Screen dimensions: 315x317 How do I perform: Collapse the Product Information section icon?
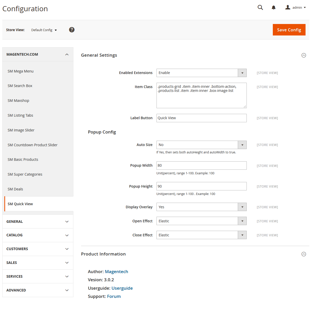[x=304, y=254]
